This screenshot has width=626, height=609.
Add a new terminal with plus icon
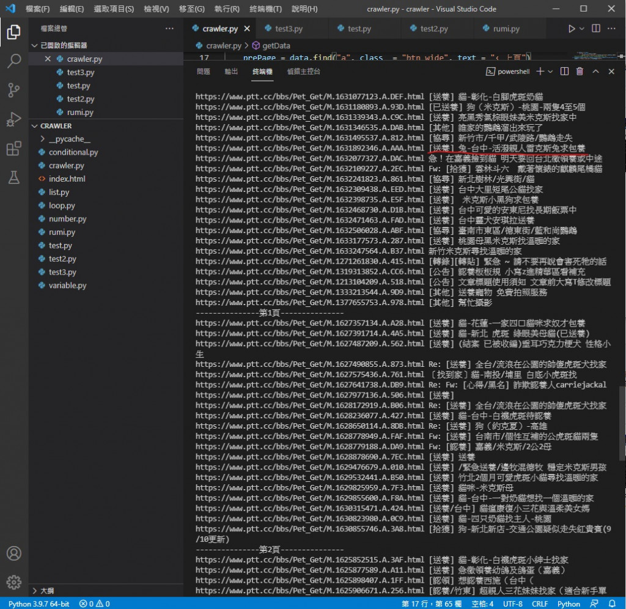click(x=540, y=72)
